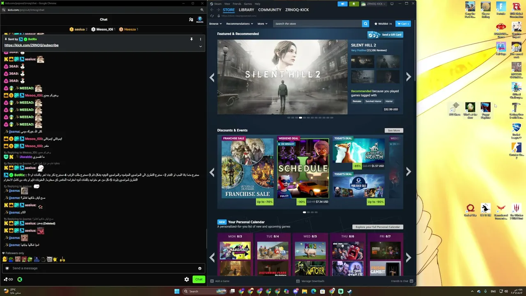526x296 pixels.
Task: Open the ZRNOQ-KICK profile tab
Action: 297,10
